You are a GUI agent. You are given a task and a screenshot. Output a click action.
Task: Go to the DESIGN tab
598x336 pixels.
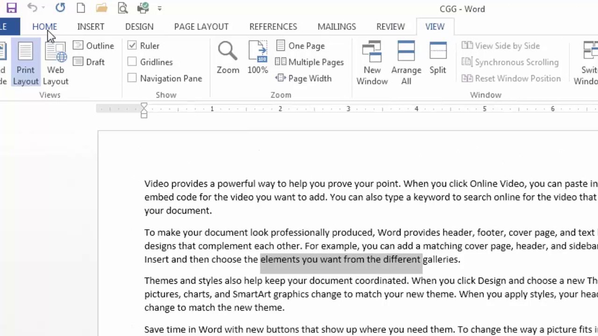click(x=139, y=27)
